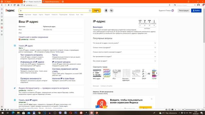
Task: Reload the current page
Action: [x=15, y=5]
